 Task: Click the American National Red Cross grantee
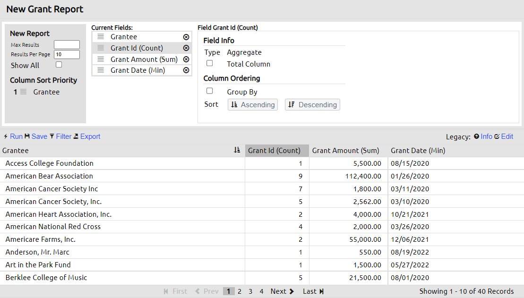coord(53,227)
